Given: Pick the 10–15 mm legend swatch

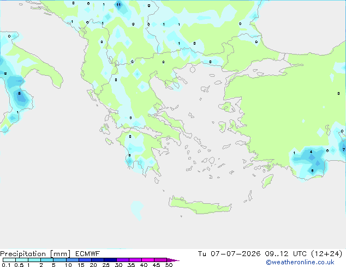Looking at the screenshot, I should (72, 260).
